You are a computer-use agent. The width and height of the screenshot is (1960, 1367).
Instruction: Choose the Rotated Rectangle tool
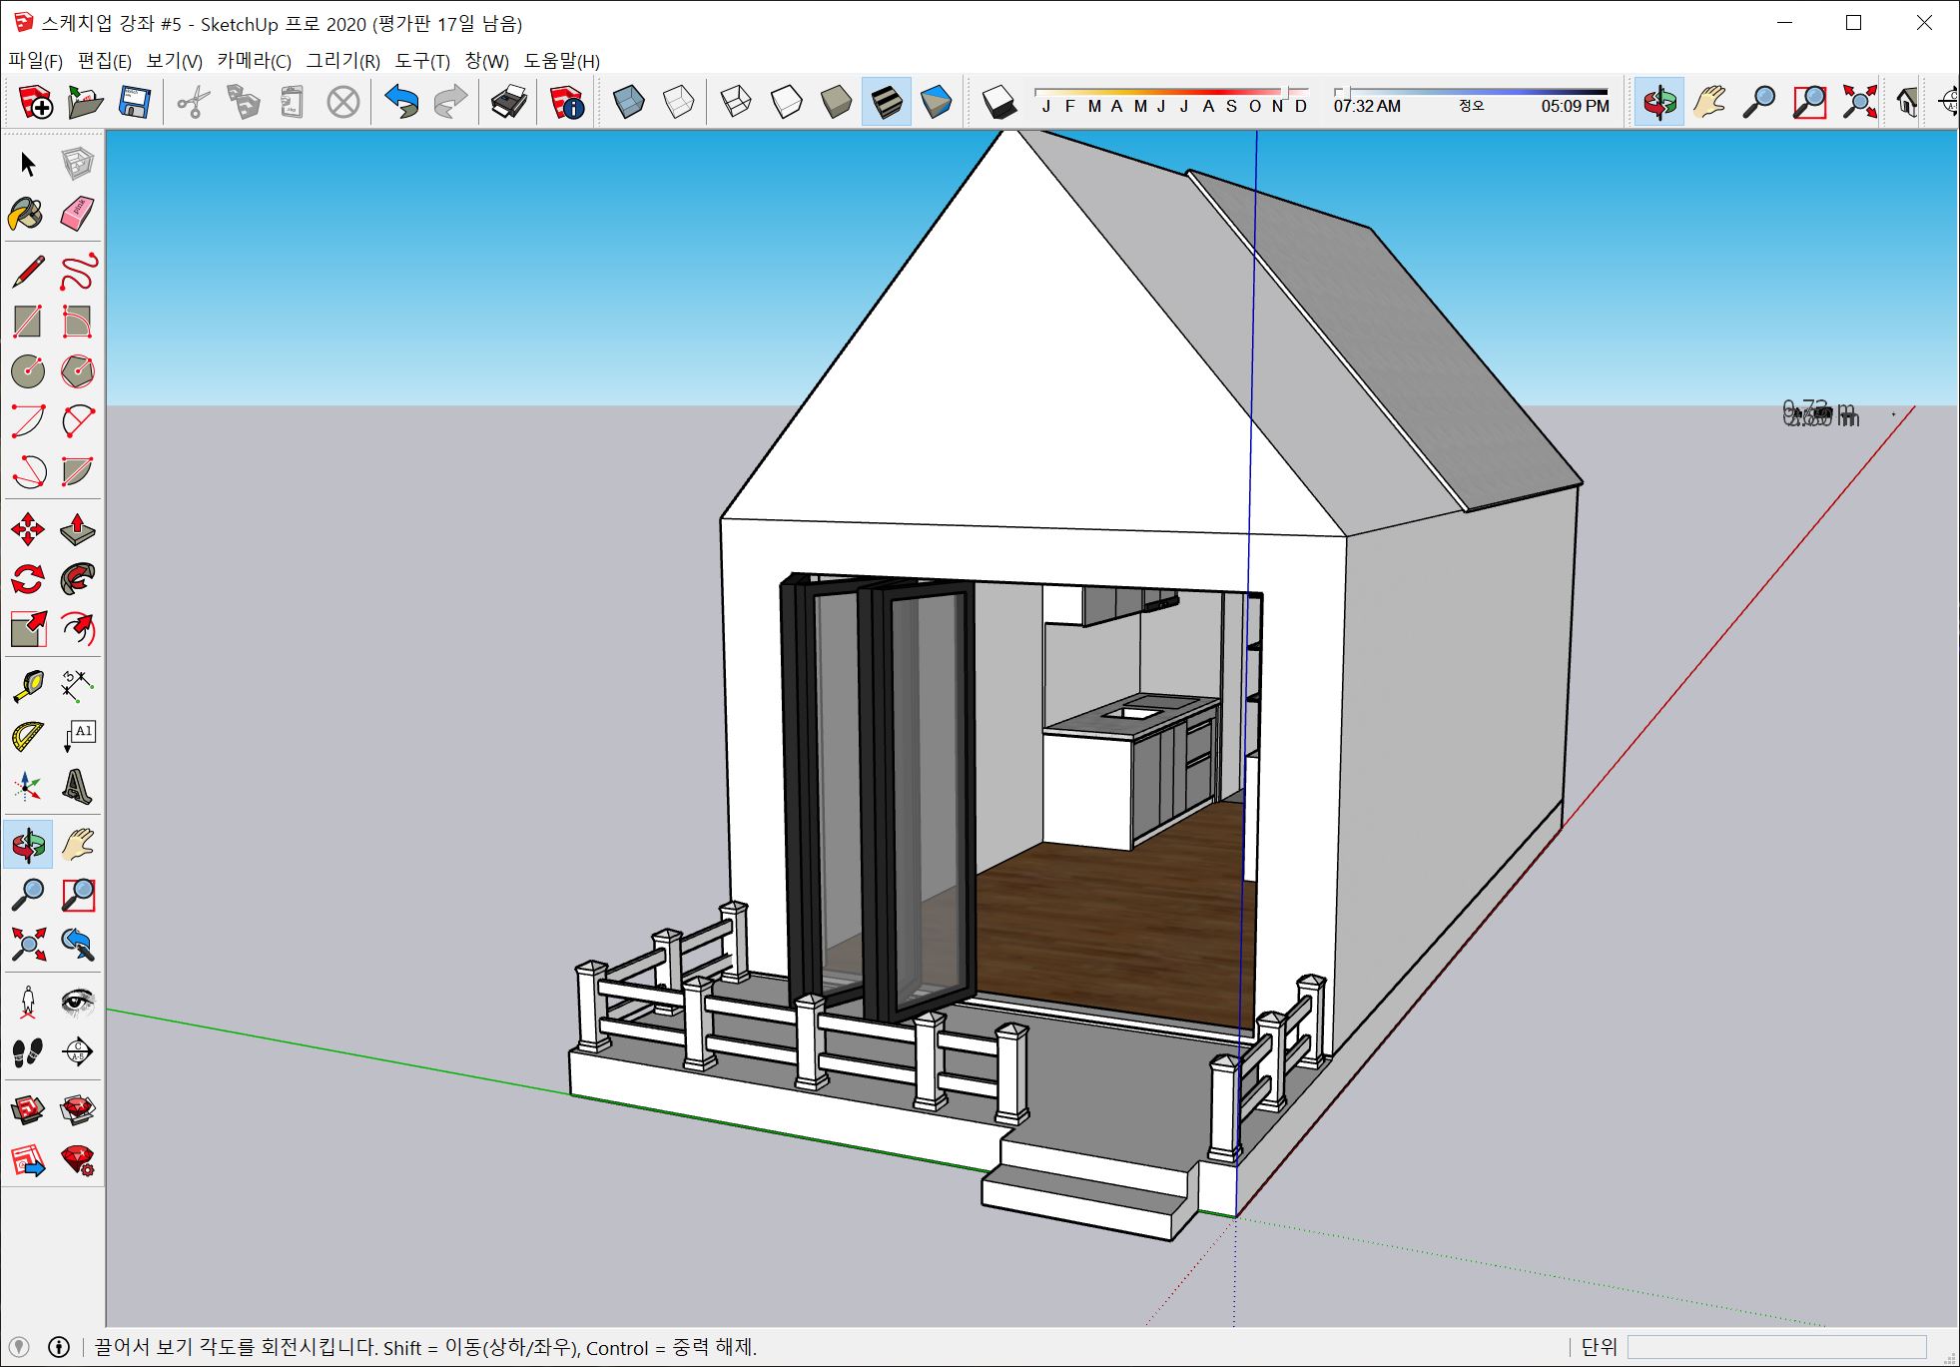[77, 322]
